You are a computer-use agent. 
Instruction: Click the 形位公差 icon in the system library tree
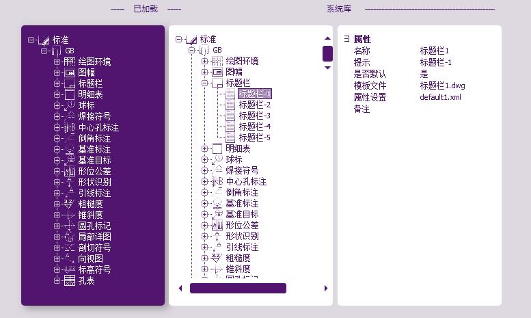click(217, 225)
